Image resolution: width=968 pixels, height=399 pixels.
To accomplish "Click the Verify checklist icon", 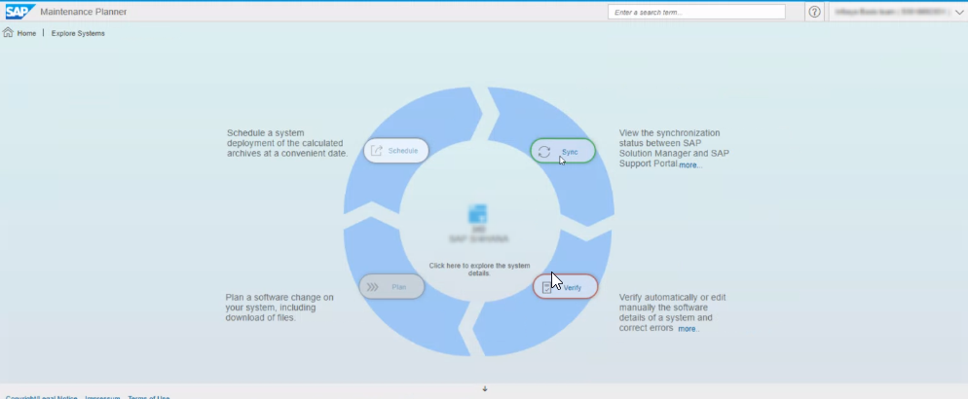I will coord(547,287).
